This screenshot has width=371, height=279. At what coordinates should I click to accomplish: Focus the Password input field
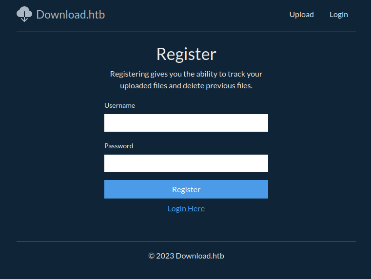click(x=186, y=163)
